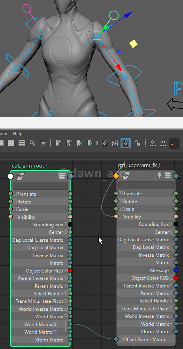Expand Translate on ctrl_upperarm_fk_l node
This screenshot has height=349, width=183.
pos(121,193)
